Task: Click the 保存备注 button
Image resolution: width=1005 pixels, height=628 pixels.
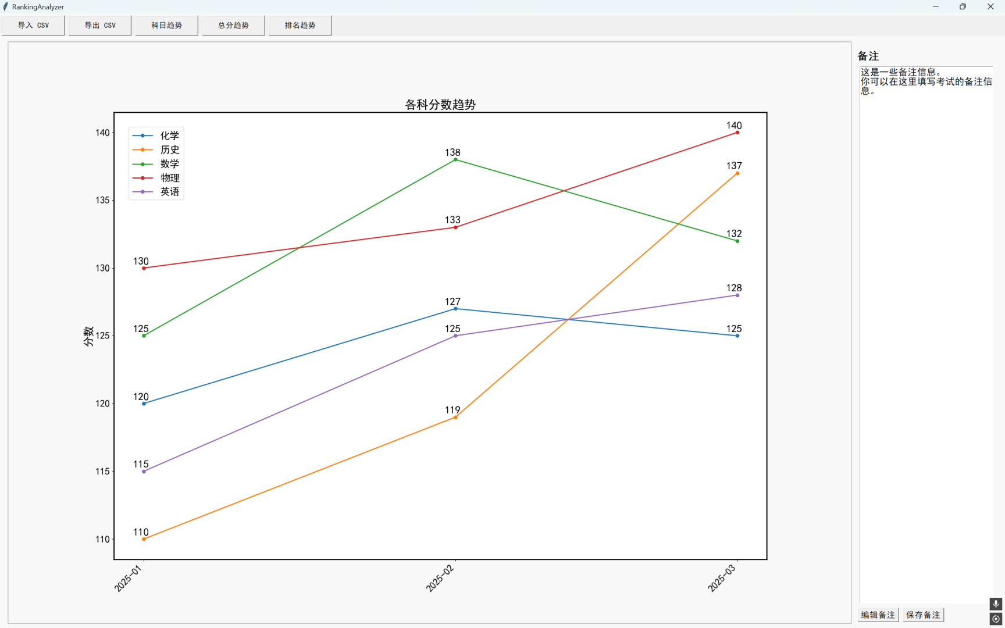Action: click(x=923, y=615)
